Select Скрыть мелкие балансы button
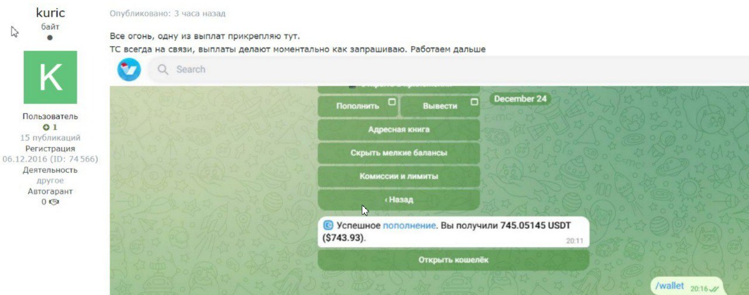Screen dimensions: 749x295 point(399,153)
